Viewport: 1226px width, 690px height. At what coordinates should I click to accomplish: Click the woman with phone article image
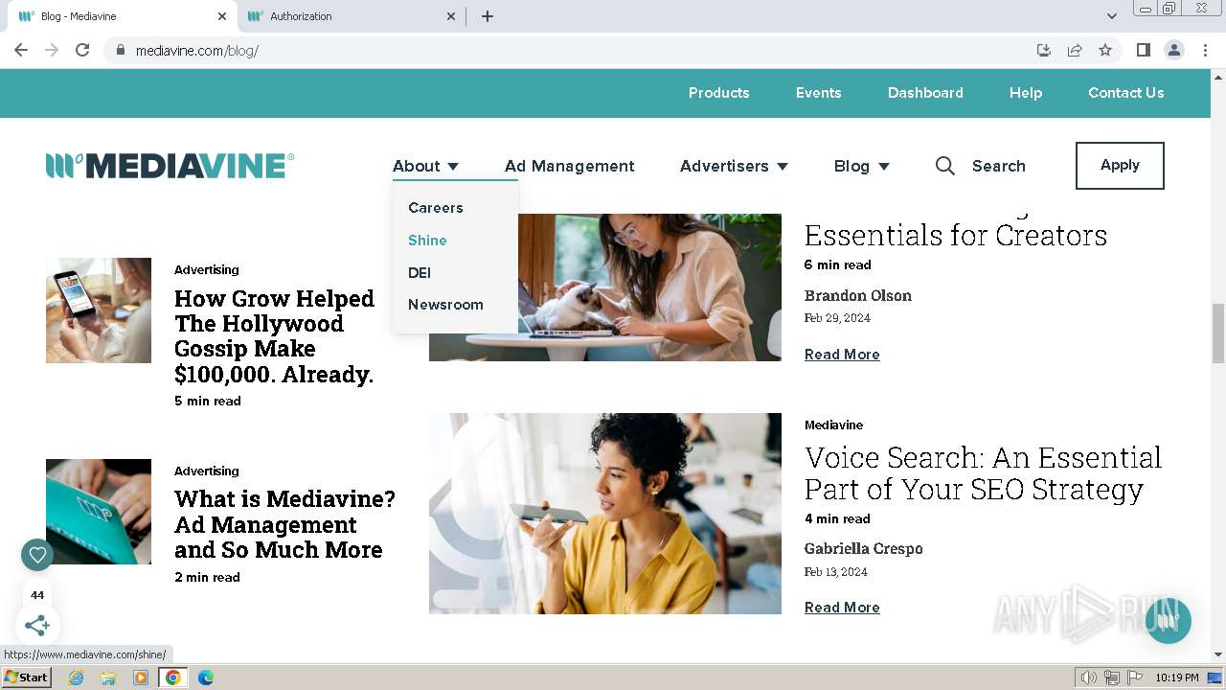(605, 514)
